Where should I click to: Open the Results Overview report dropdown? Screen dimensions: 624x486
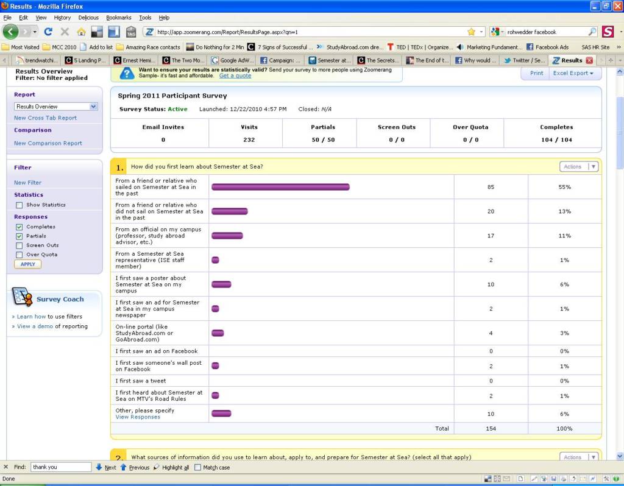pos(55,107)
